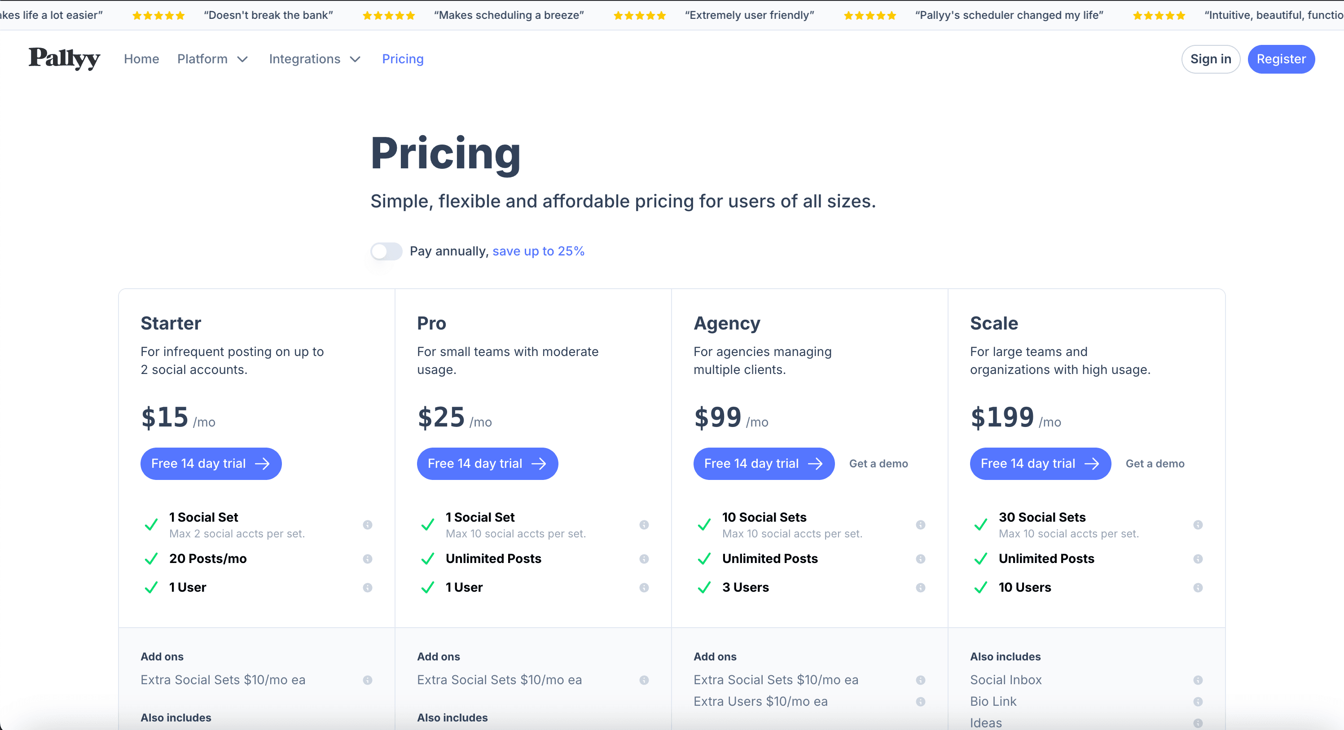Click the Sign in button

[1210, 59]
